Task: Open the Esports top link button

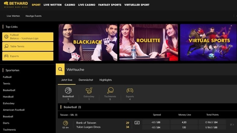Action: pos(28,56)
